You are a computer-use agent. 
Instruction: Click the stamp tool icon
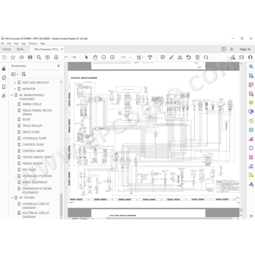[189, 57]
